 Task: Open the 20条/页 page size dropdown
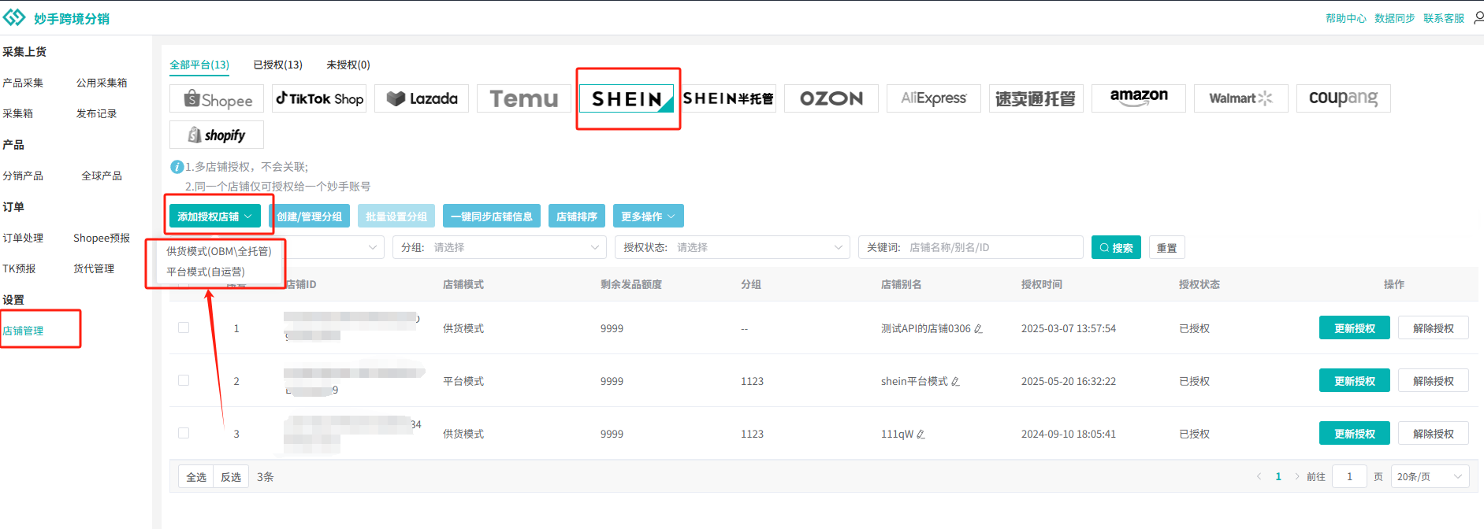[1430, 477]
